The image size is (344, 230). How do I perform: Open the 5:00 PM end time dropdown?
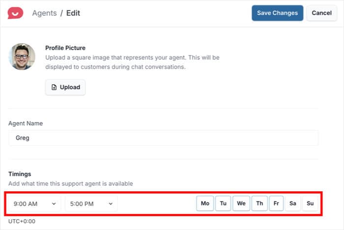coord(91,203)
